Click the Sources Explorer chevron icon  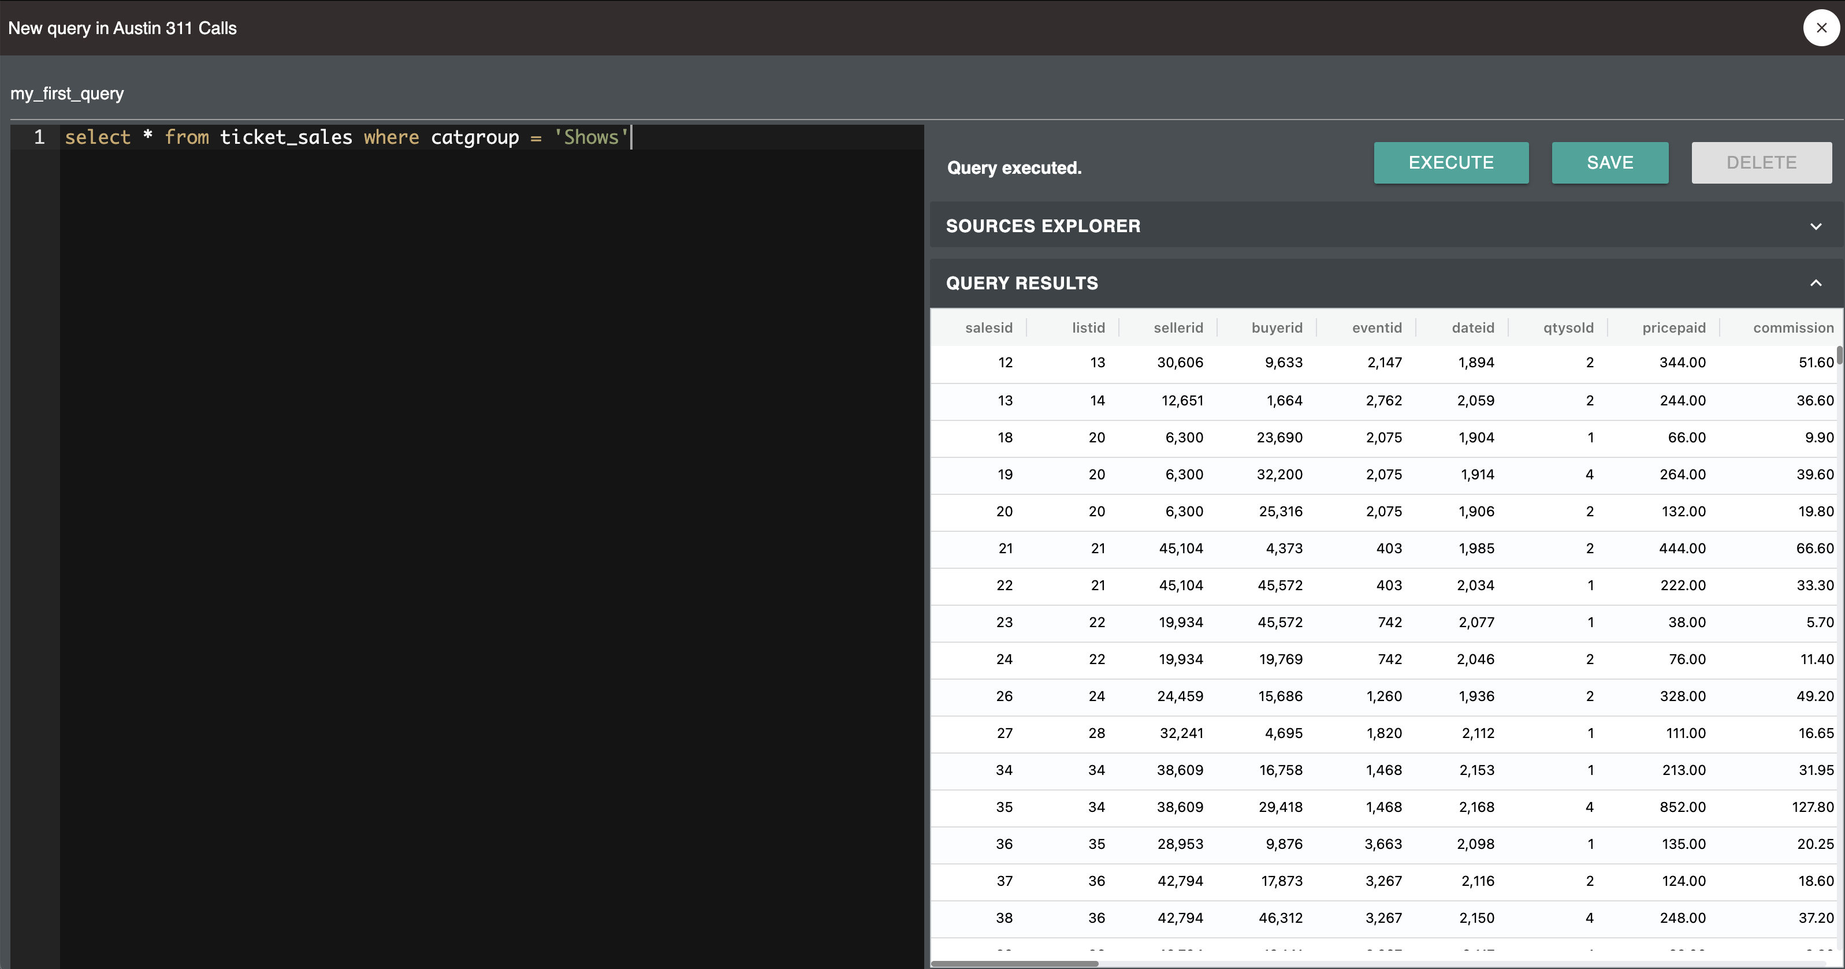click(1815, 226)
